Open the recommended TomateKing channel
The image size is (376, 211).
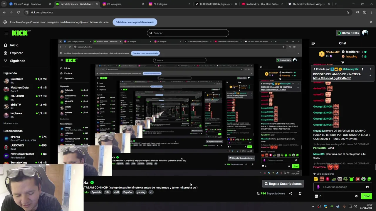pyautogui.click(x=25, y=163)
